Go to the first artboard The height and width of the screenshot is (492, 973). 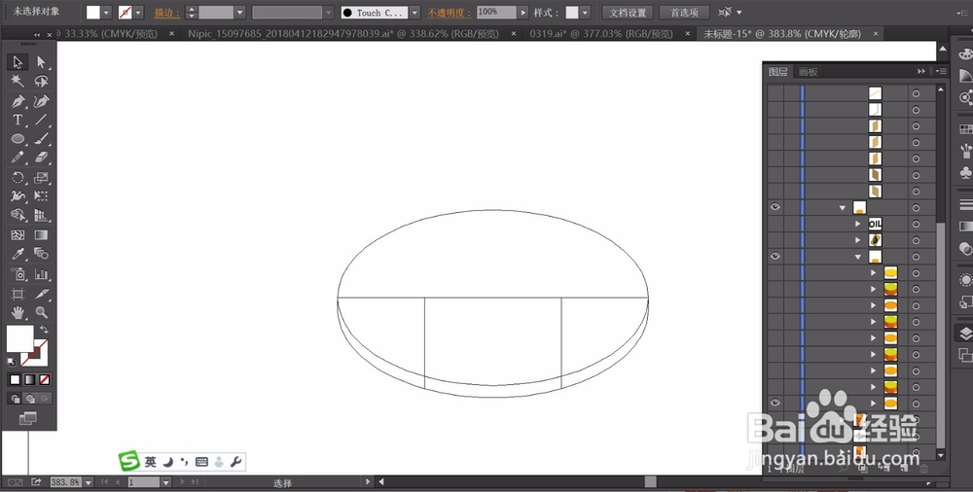tap(104, 482)
